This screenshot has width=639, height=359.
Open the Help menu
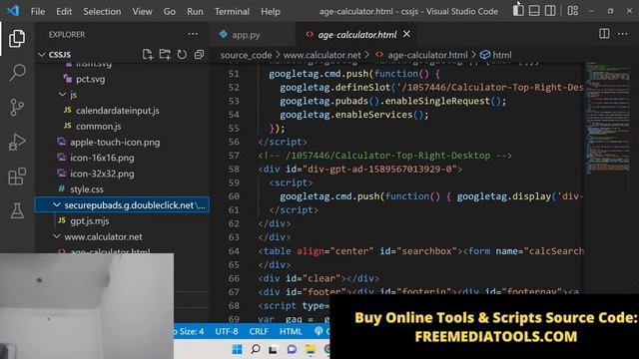pyautogui.click(x=271, y=11)
